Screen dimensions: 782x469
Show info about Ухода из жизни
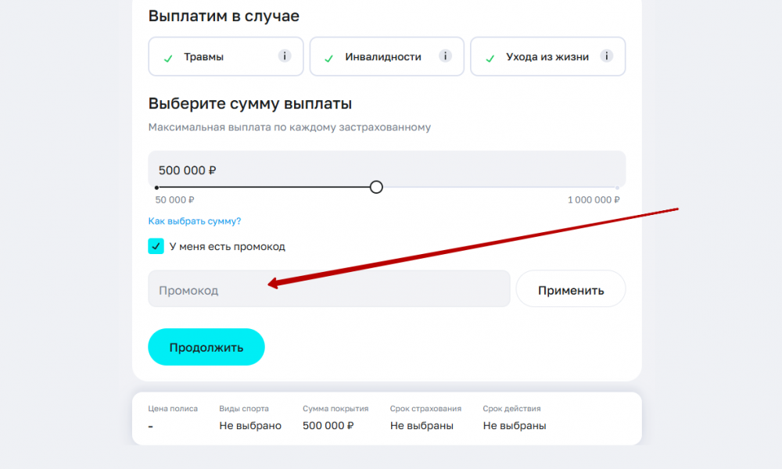(607, 56)
